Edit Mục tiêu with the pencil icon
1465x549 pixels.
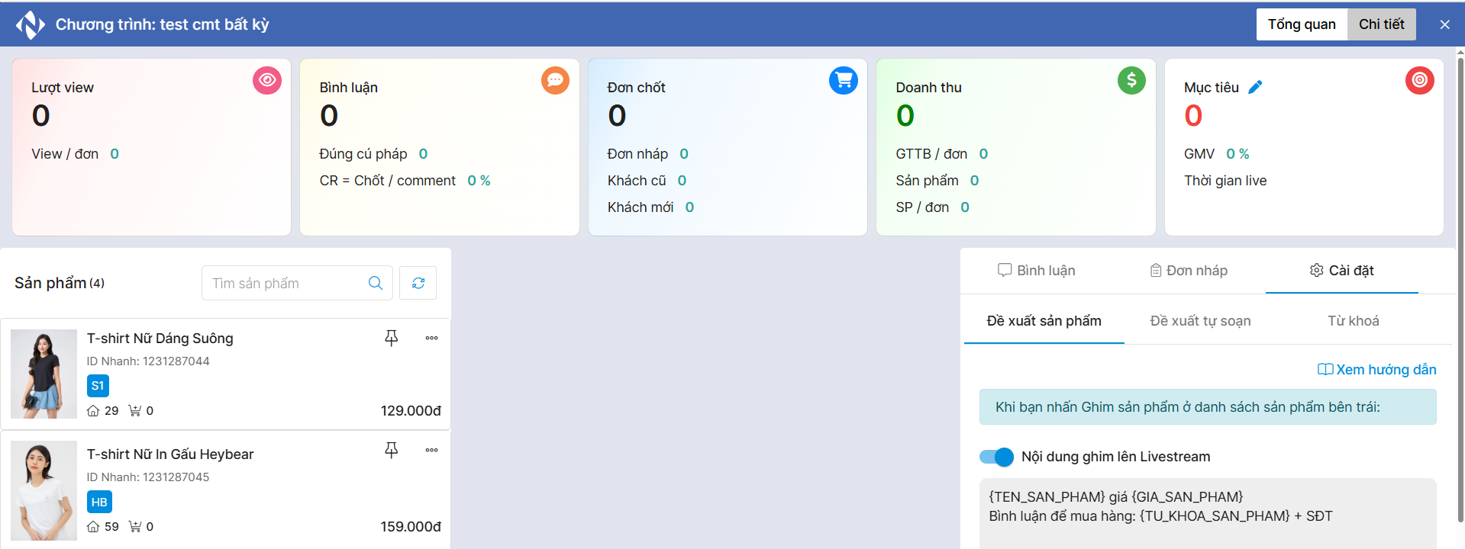1255,87
